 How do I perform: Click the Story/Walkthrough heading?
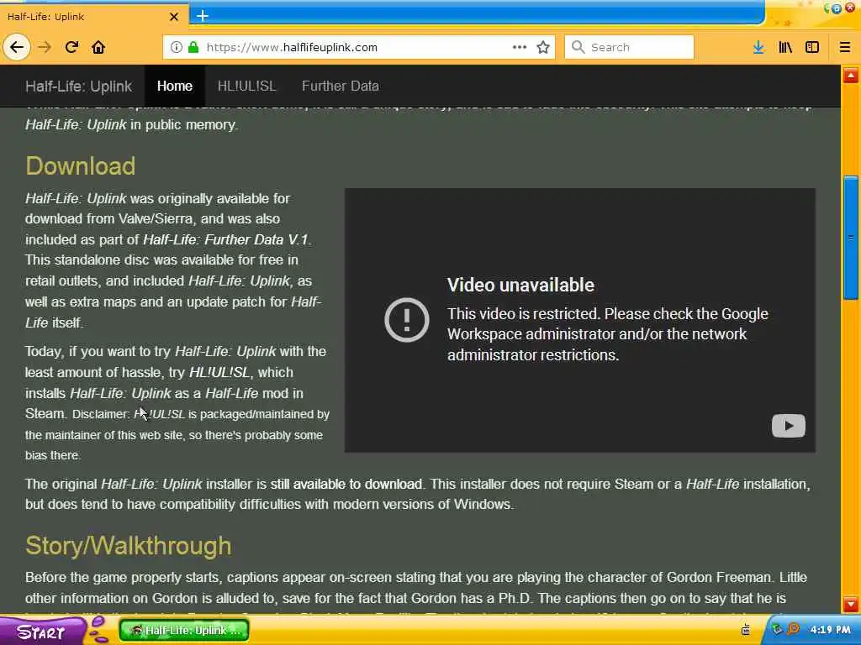pyautogui.click(x=129, y=546)
